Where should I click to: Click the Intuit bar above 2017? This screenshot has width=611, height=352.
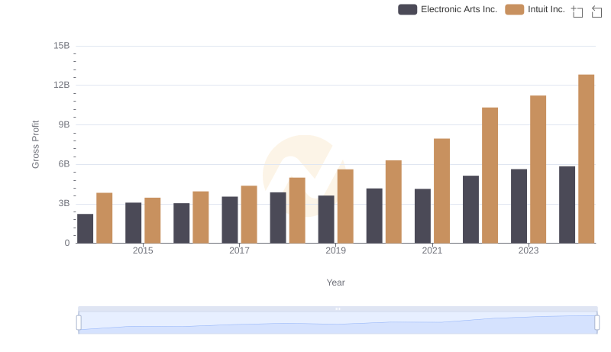249,215
